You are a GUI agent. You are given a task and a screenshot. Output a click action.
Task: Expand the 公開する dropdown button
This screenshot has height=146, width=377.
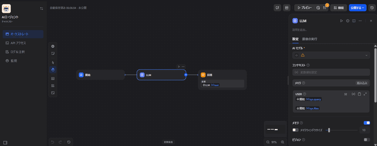(x=358, y=8)
